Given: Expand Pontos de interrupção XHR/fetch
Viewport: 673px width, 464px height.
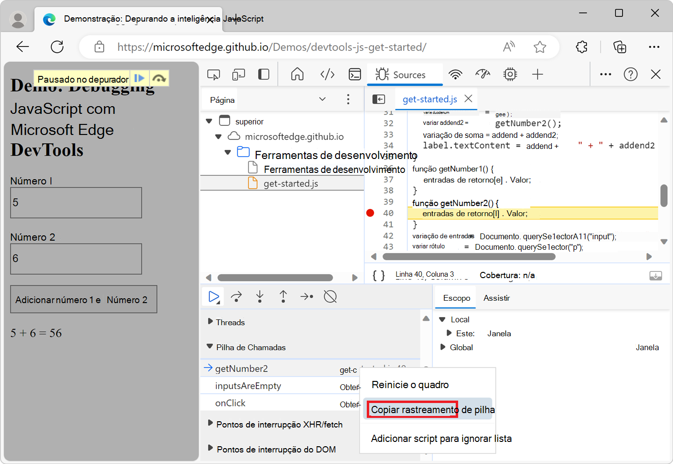Looking at the screenshot, I should click(x=210, y=423).
